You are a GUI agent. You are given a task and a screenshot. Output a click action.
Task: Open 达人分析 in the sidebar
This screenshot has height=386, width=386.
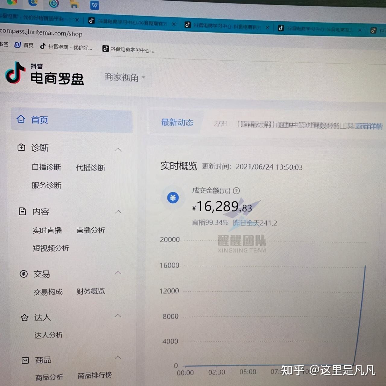pyautogui.click(x=49, y=335)
